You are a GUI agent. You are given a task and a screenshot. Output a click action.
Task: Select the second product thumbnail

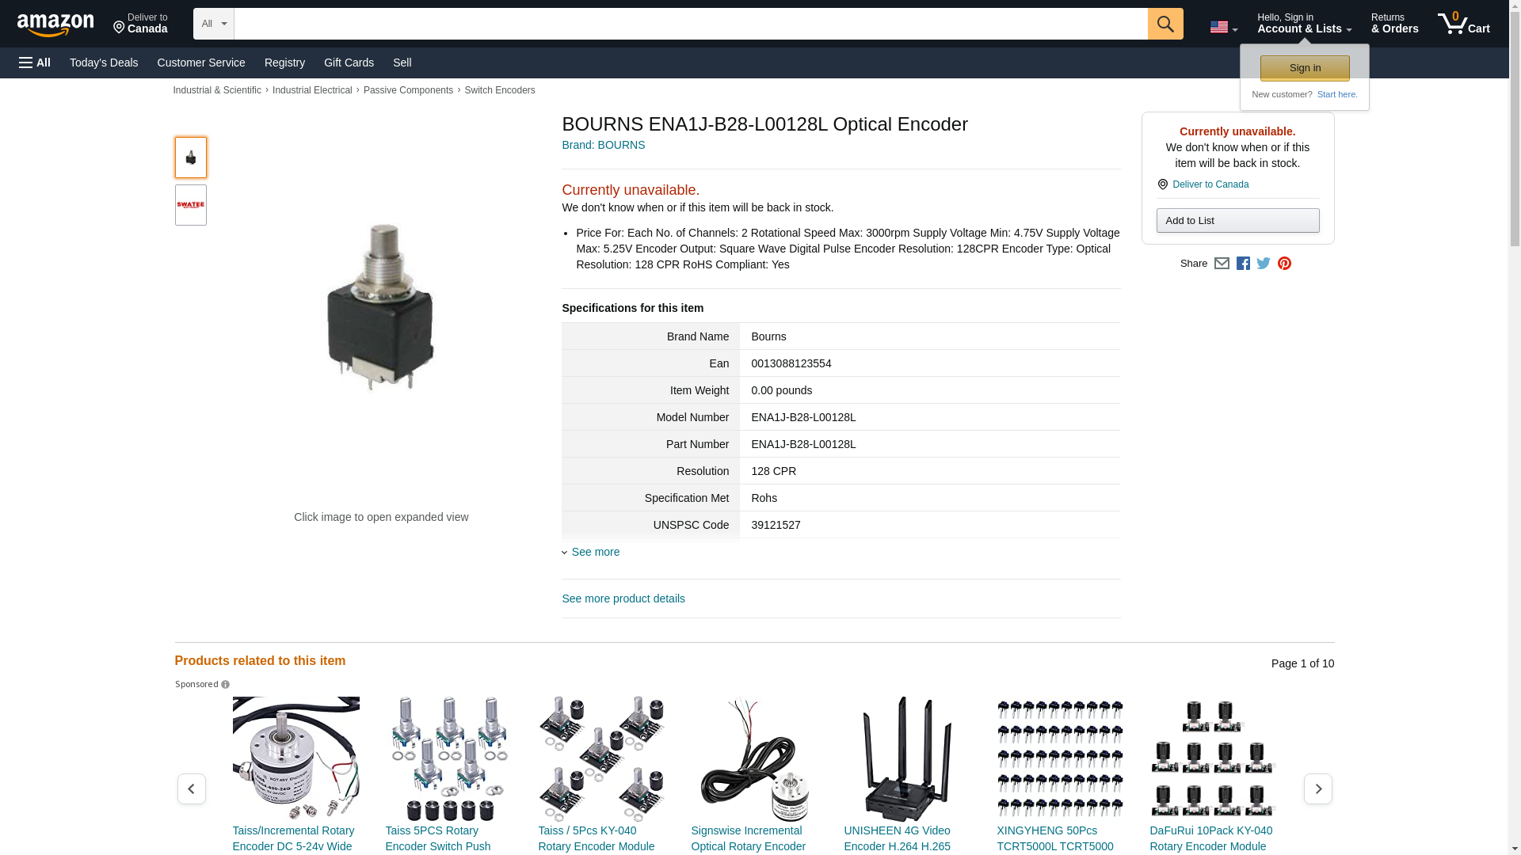tap(191, 205)
